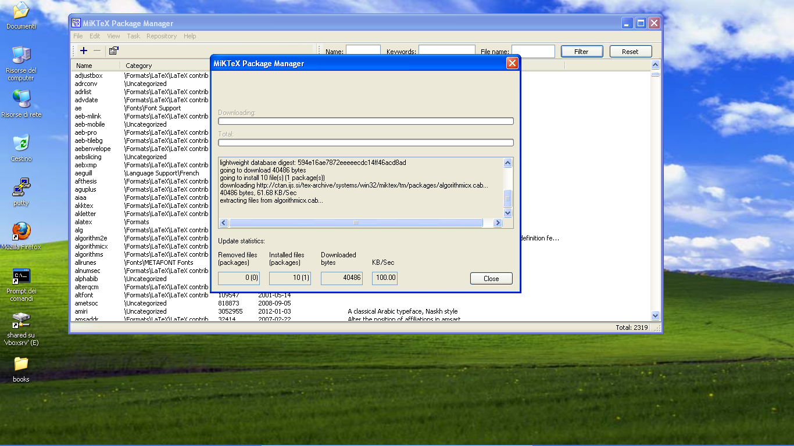Click the MiKTeX window title bar icon
This screenshot has height=446, width=794.
pyautogui.click(x=76, y=23)
